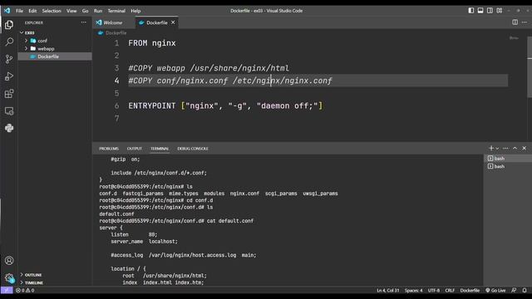This screenshot has height=299, width=532.
Task: Open terminal panel more actions ellipsis
Action: click(x=505, y=148)
